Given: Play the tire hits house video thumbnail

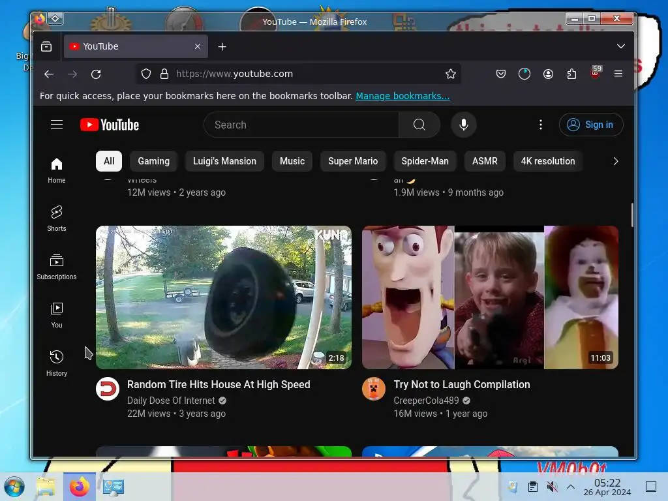Looking at the screenshot, I should pyautogui.click(x=224, y=297).
